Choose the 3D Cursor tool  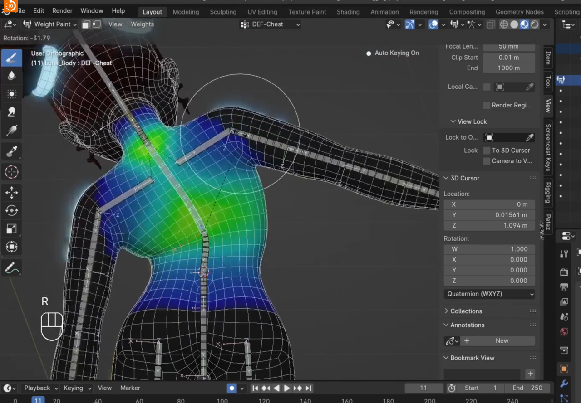[12, 172]
